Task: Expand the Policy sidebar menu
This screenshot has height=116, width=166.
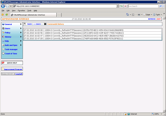Action: coord(11,33)
